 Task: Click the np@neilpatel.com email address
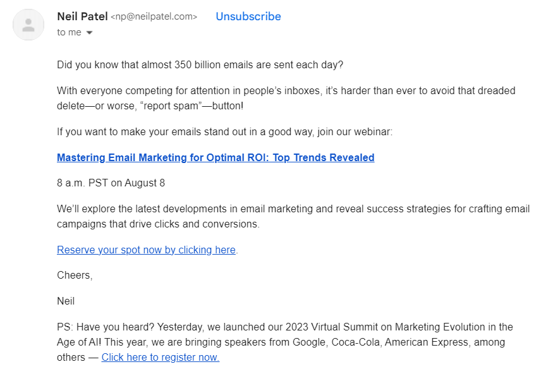[154, 17]
